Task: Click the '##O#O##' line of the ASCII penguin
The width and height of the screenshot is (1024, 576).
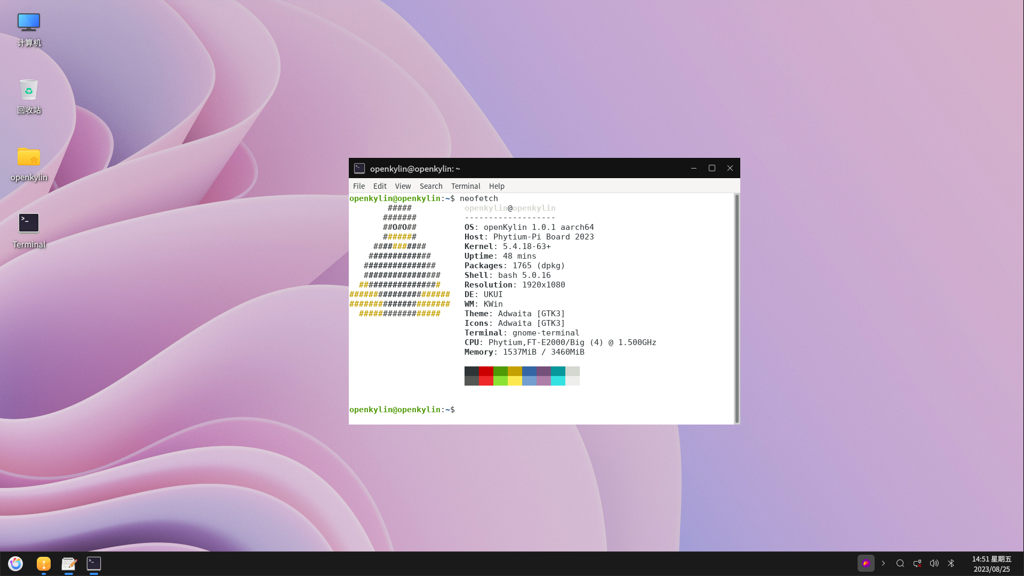Action: (399, 227)
